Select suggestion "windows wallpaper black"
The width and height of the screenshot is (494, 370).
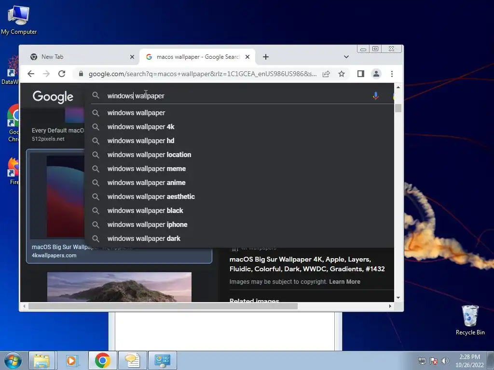[239, 211]
